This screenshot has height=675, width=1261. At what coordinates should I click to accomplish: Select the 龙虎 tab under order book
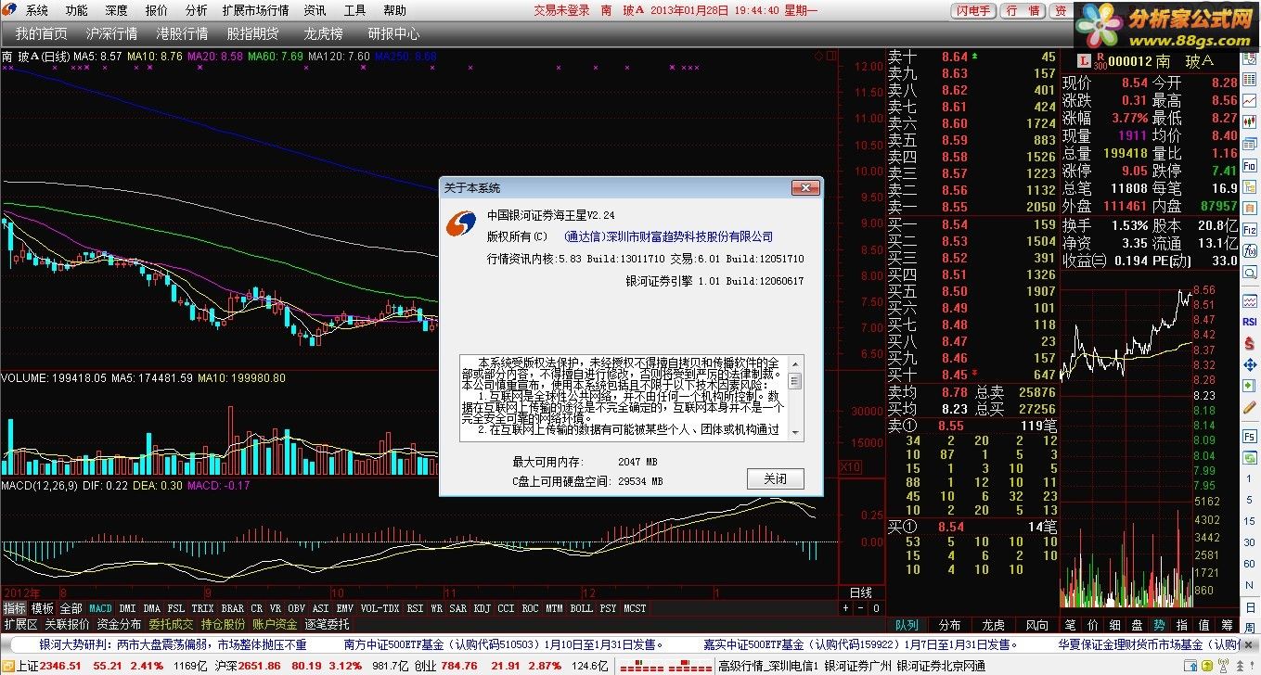pyautogui.click(x=993, y=626)
